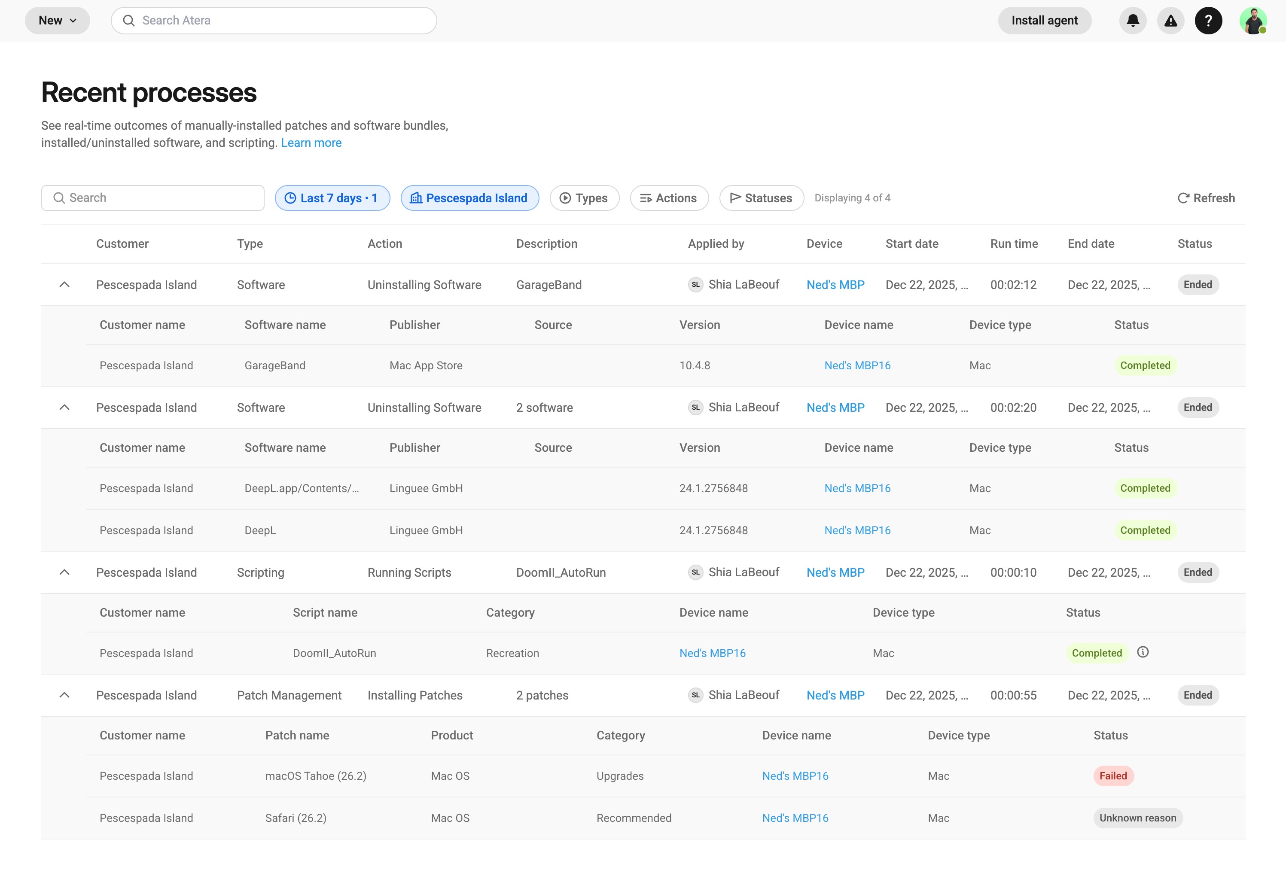Click the Safari (26.2) patch name
This screenshot has width=1286, height=876.
click(x=296, y=818)
